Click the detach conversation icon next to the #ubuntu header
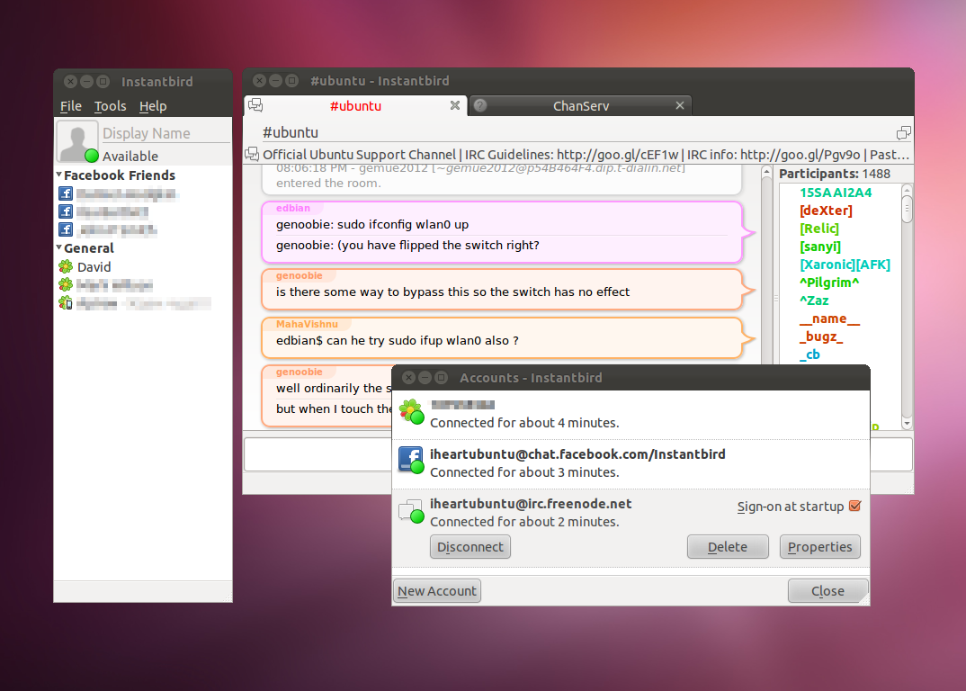The width and height of the screenshot is (966, 691). [x=903, y=132]
